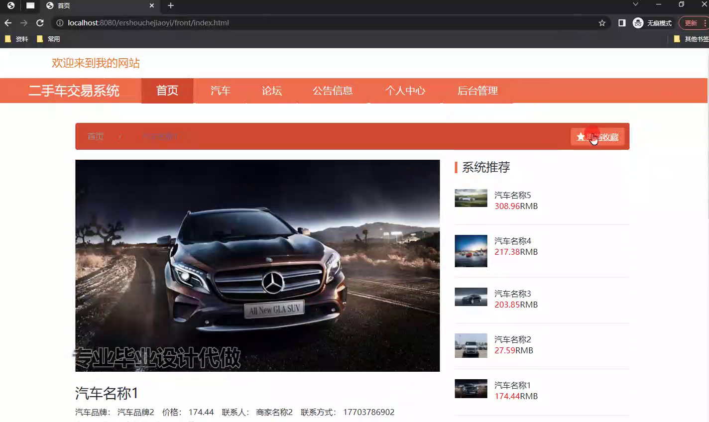Click the 203.85RMB price text
The height and width of the screenshot is (422, 709).
click(516, 305)
